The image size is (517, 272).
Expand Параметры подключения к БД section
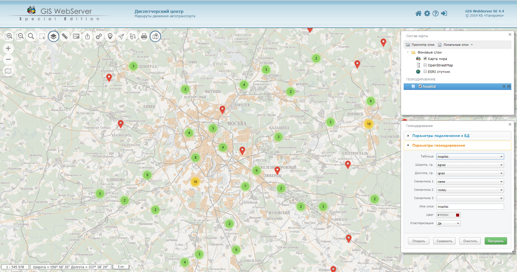coord(441,136)
